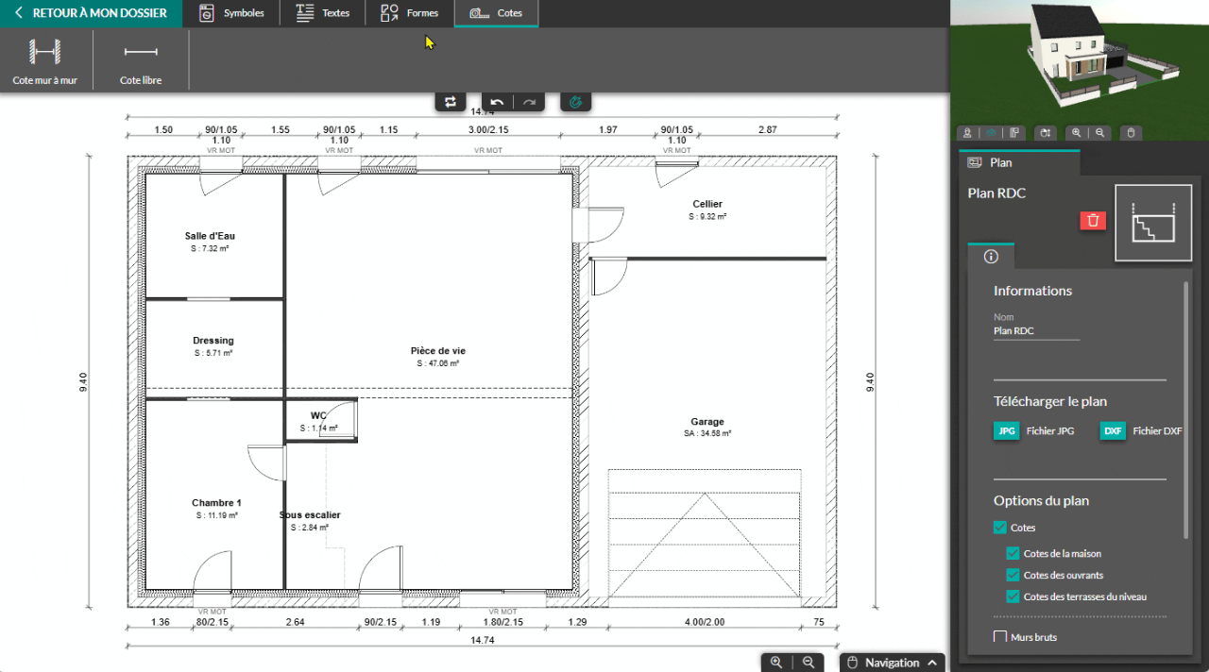Click the undo arrow above the plan
1209x672 pixels.
[x=497, y=102]
